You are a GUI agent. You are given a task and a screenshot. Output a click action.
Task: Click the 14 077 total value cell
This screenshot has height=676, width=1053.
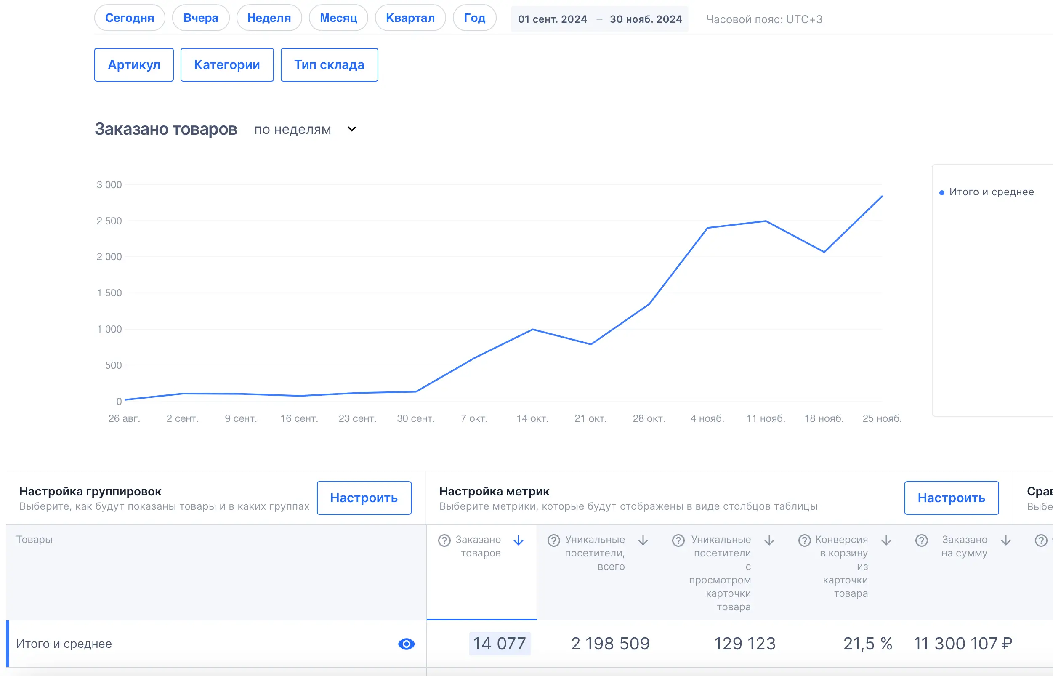point(499,644)
